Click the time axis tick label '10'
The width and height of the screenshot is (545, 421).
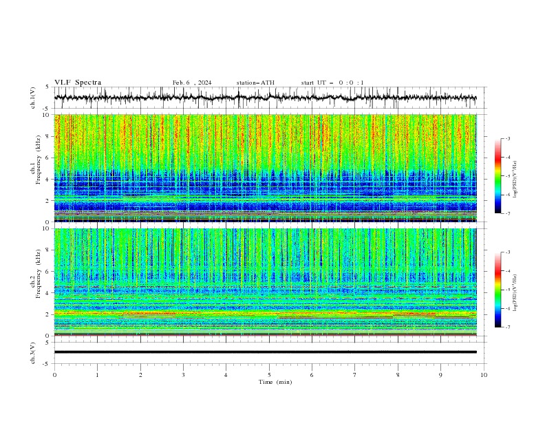point(484,375)
